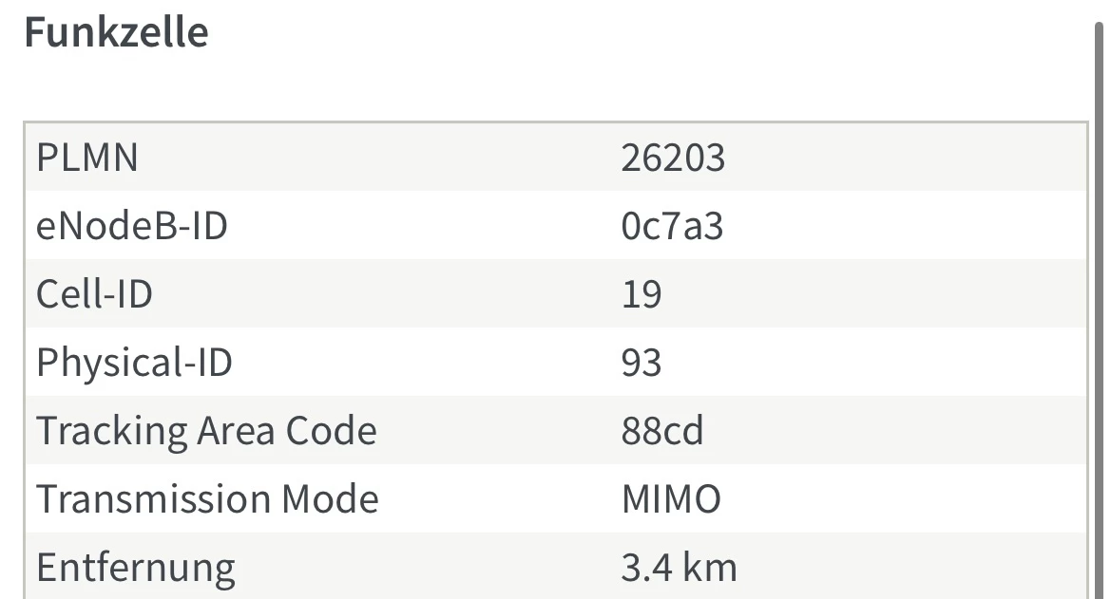Screen dimensions: 1111x599
Task: Select the Entfernung label
Action: pos(135,567)
